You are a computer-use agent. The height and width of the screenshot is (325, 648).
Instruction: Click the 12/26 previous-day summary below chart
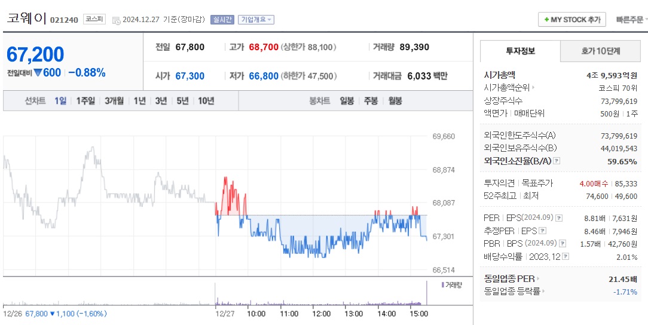click(x=55, y=314)
